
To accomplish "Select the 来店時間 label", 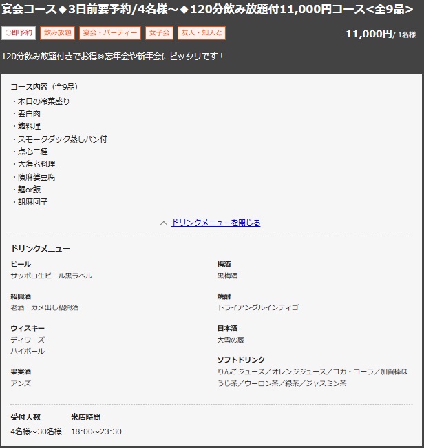I will (85, 417).
